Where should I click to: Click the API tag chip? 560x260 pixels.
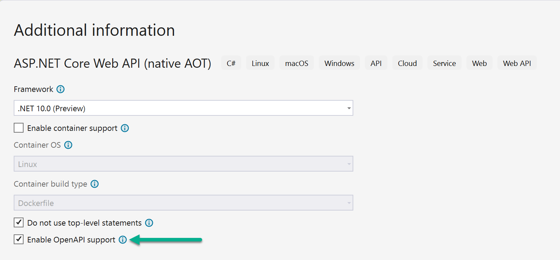pos(376,63)
